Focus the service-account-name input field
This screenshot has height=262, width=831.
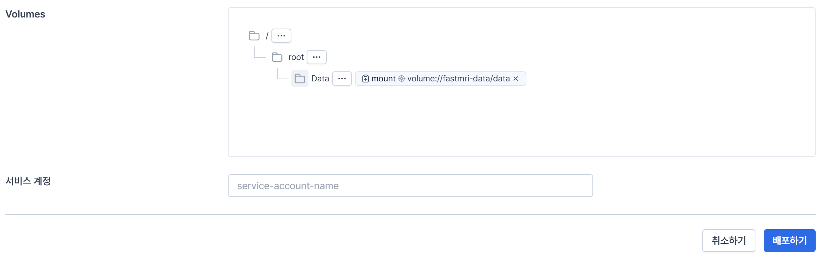tap(411, 186)
